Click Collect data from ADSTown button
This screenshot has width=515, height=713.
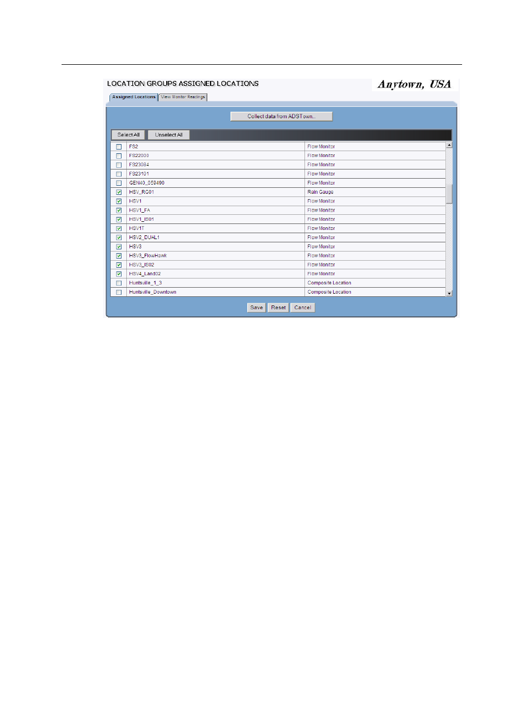coord(281,116)
